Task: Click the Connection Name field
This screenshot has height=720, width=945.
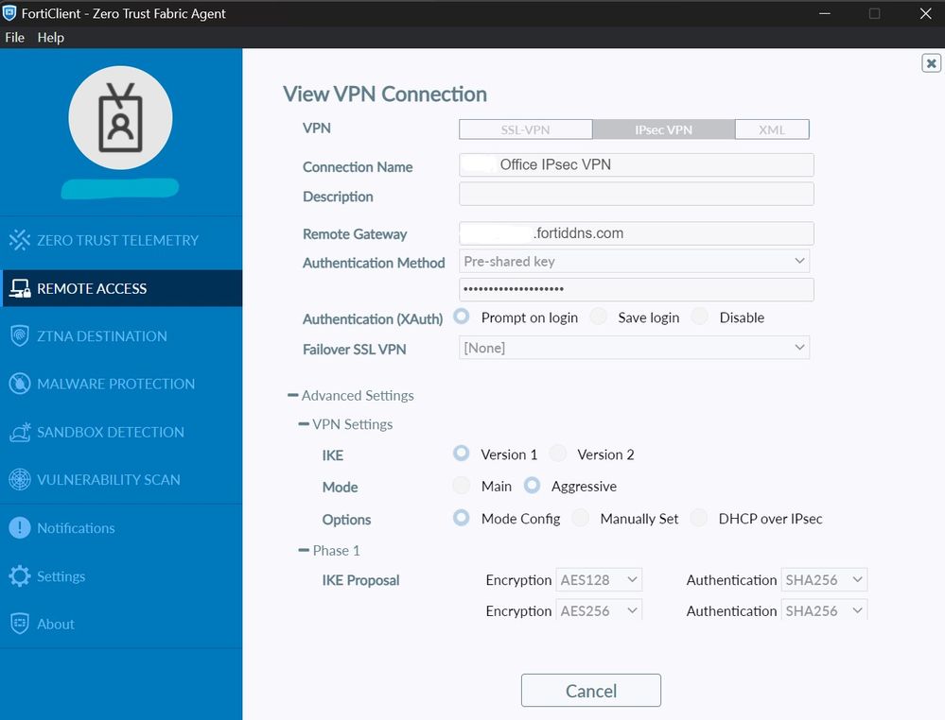Action: (x=637, y=165)
